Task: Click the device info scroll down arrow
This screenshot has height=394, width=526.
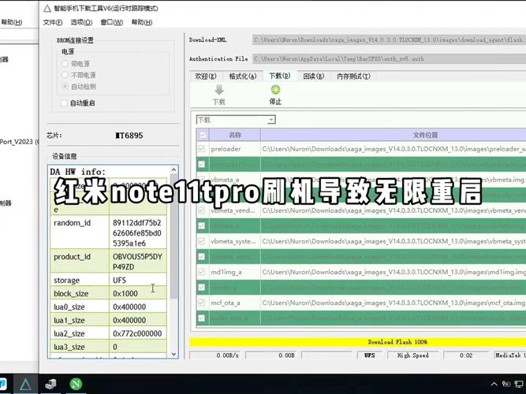Action: [x=173, y=354]
